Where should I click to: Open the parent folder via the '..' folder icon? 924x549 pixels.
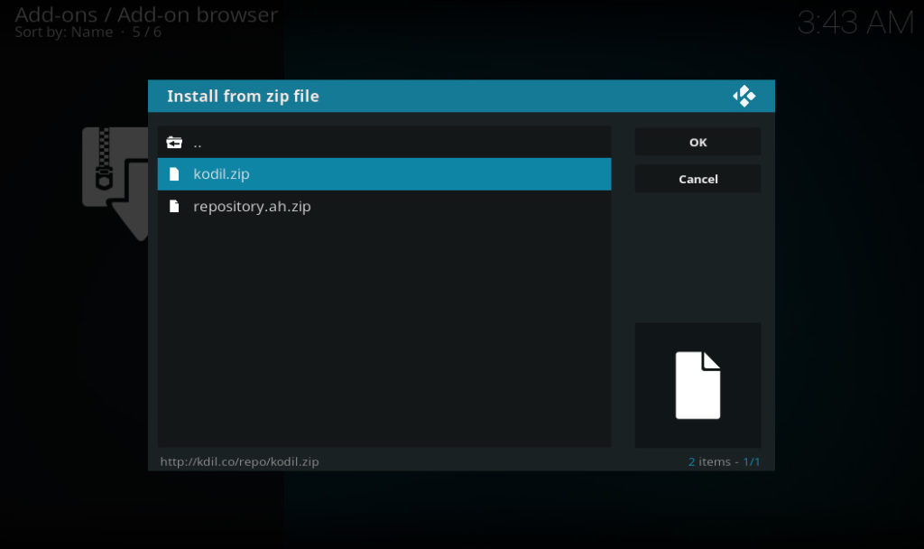pyautogui.click(x=176, y=142)
